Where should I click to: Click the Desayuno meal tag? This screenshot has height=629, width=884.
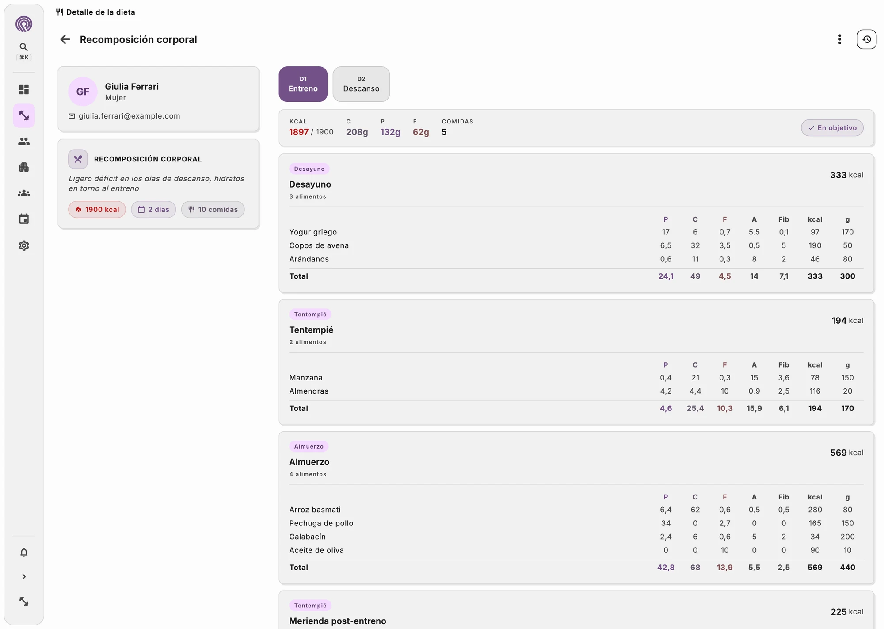(x=309, y=169)
